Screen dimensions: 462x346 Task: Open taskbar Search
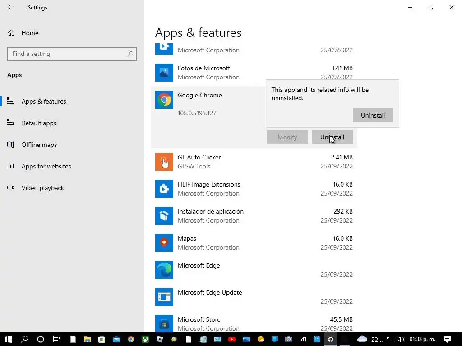pos(24,339)
